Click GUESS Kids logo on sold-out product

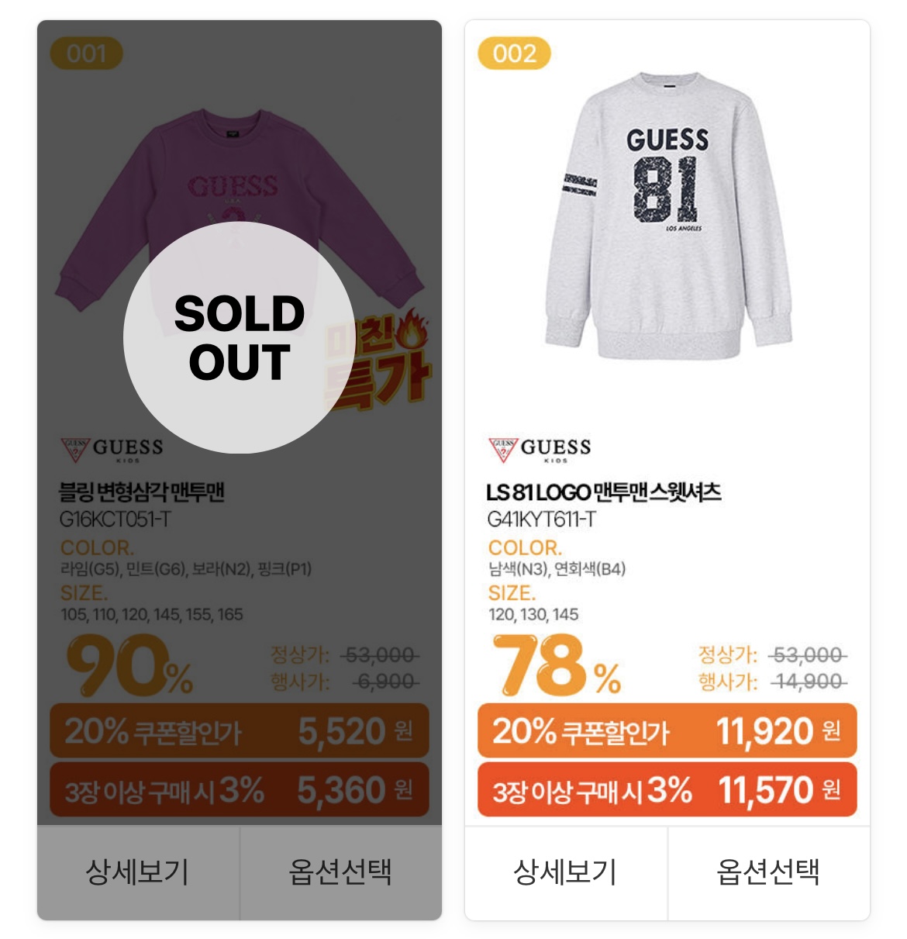pos(112,449)
